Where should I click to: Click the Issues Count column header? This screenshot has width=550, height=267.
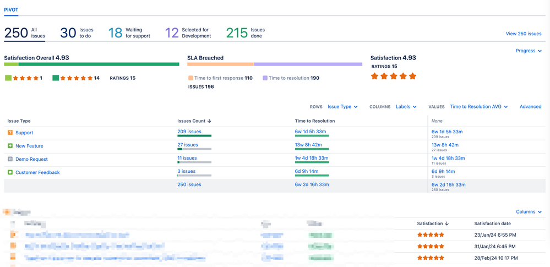(x=191, y=121)
